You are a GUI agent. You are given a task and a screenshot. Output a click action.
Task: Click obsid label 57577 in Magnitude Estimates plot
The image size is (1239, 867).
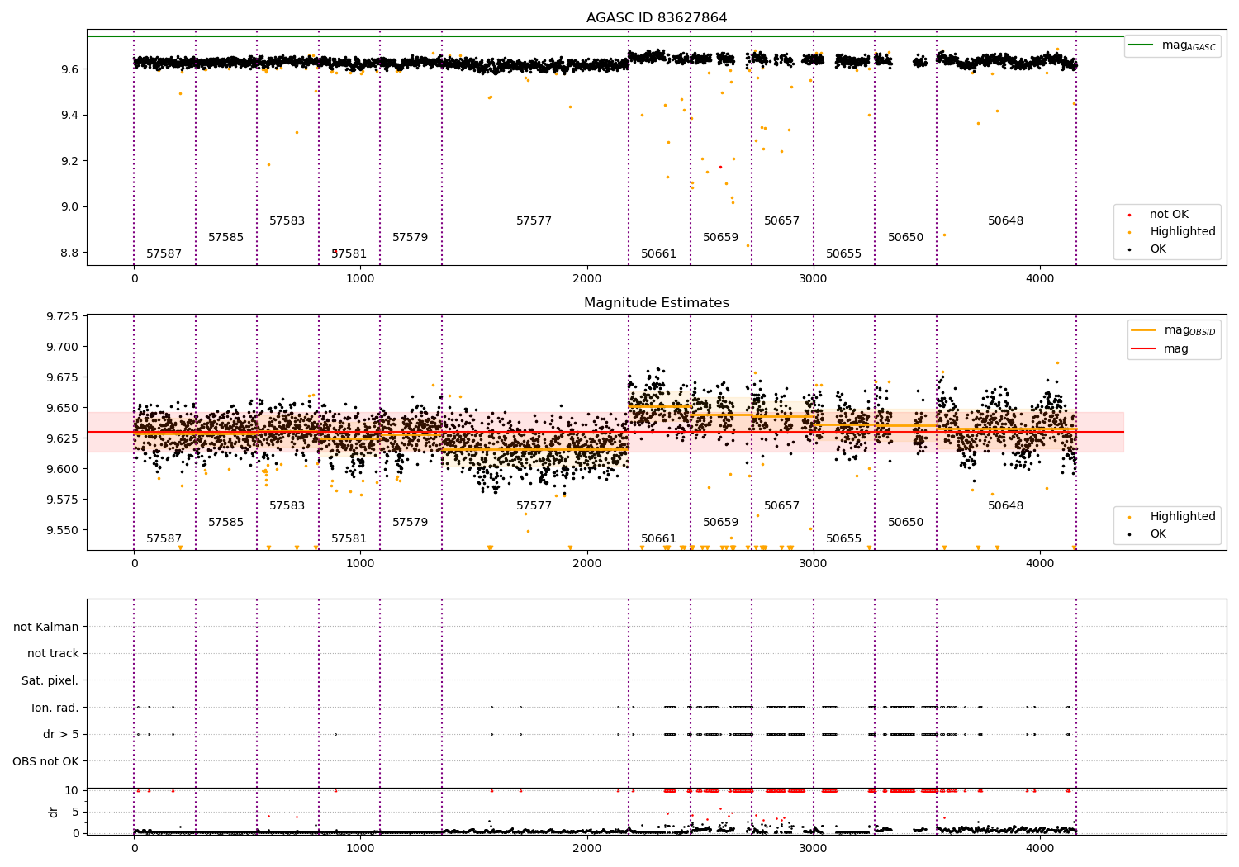tap(534, 506)
